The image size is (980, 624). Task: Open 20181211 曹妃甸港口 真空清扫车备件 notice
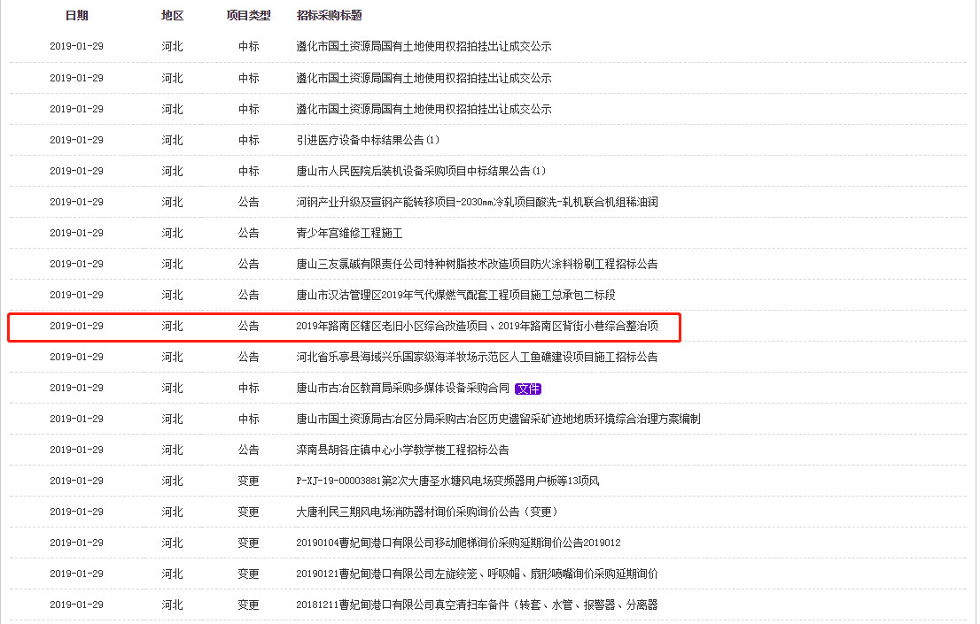(477, 605)
